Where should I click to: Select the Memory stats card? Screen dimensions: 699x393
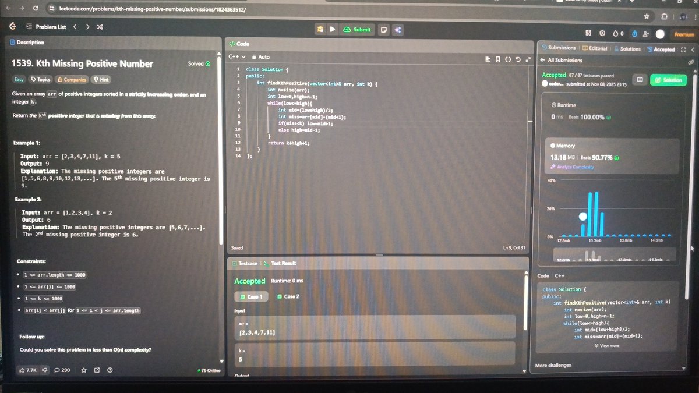[x=612, y=155]
